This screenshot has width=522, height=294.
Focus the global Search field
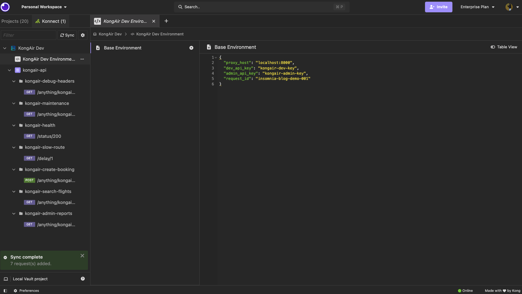coord(262,7)
